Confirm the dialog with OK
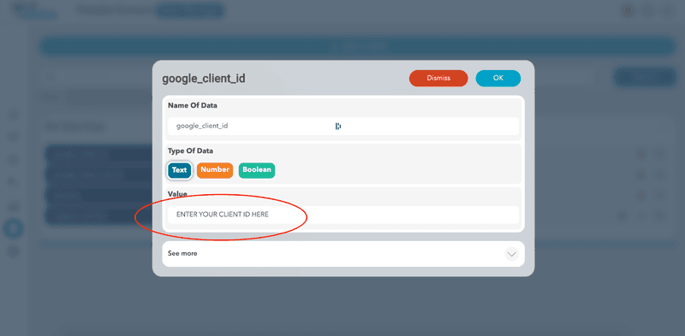Screen dimensions: 685x336 498,78
